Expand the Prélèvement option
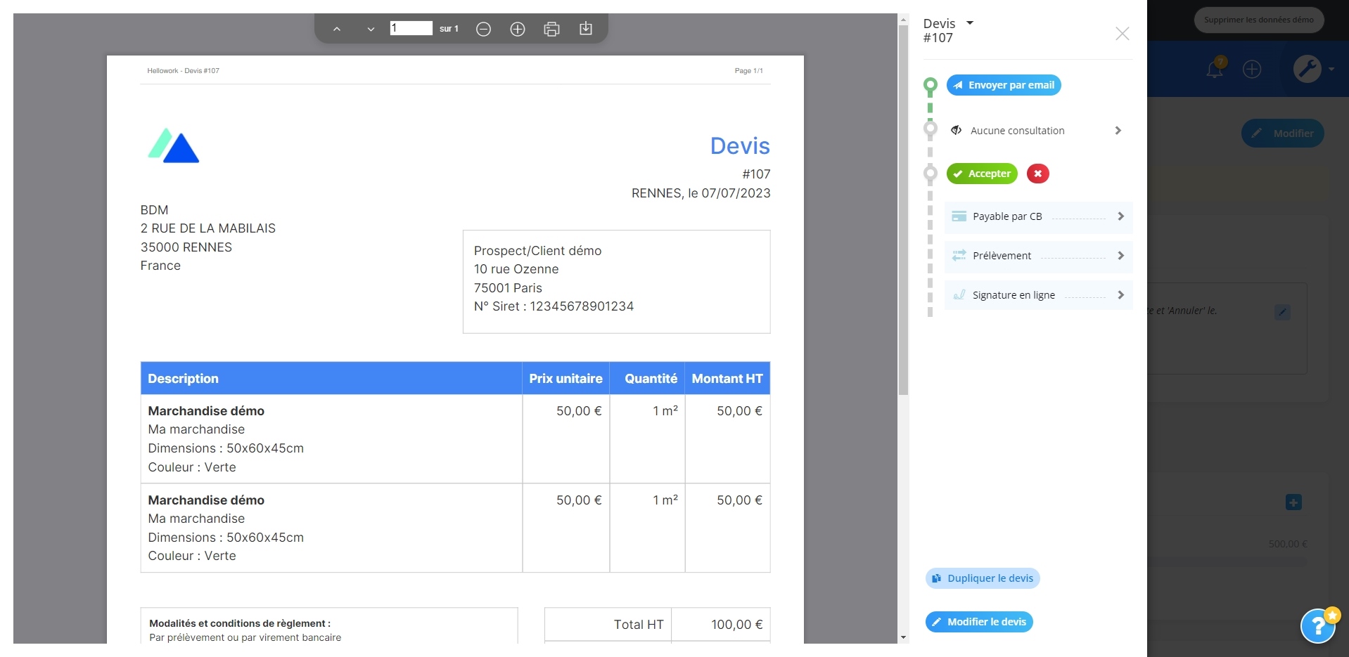The width and height of the screenshot is (1349, 657). click(x=1038, y=256)
